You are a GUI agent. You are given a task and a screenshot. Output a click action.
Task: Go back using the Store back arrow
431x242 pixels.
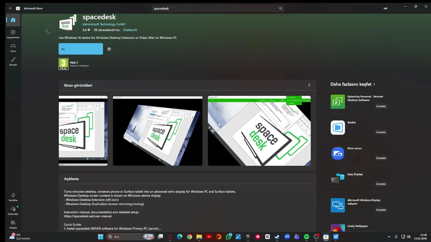pyautogui.click(x=10, y=8)
